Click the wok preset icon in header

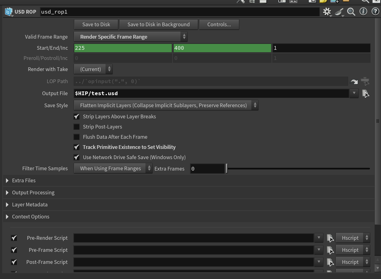point(339,12)
